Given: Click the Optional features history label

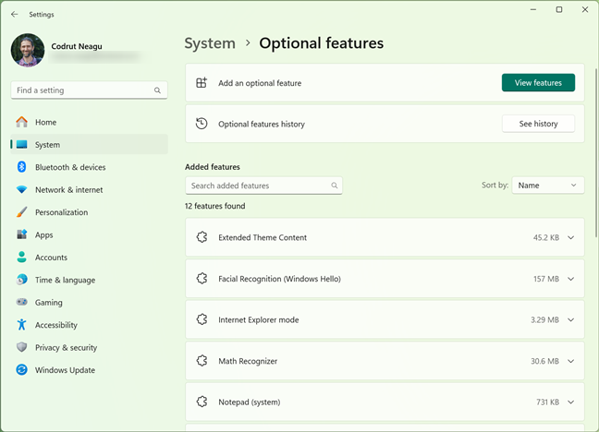Looking at the screenshot, I should [262, 124].
